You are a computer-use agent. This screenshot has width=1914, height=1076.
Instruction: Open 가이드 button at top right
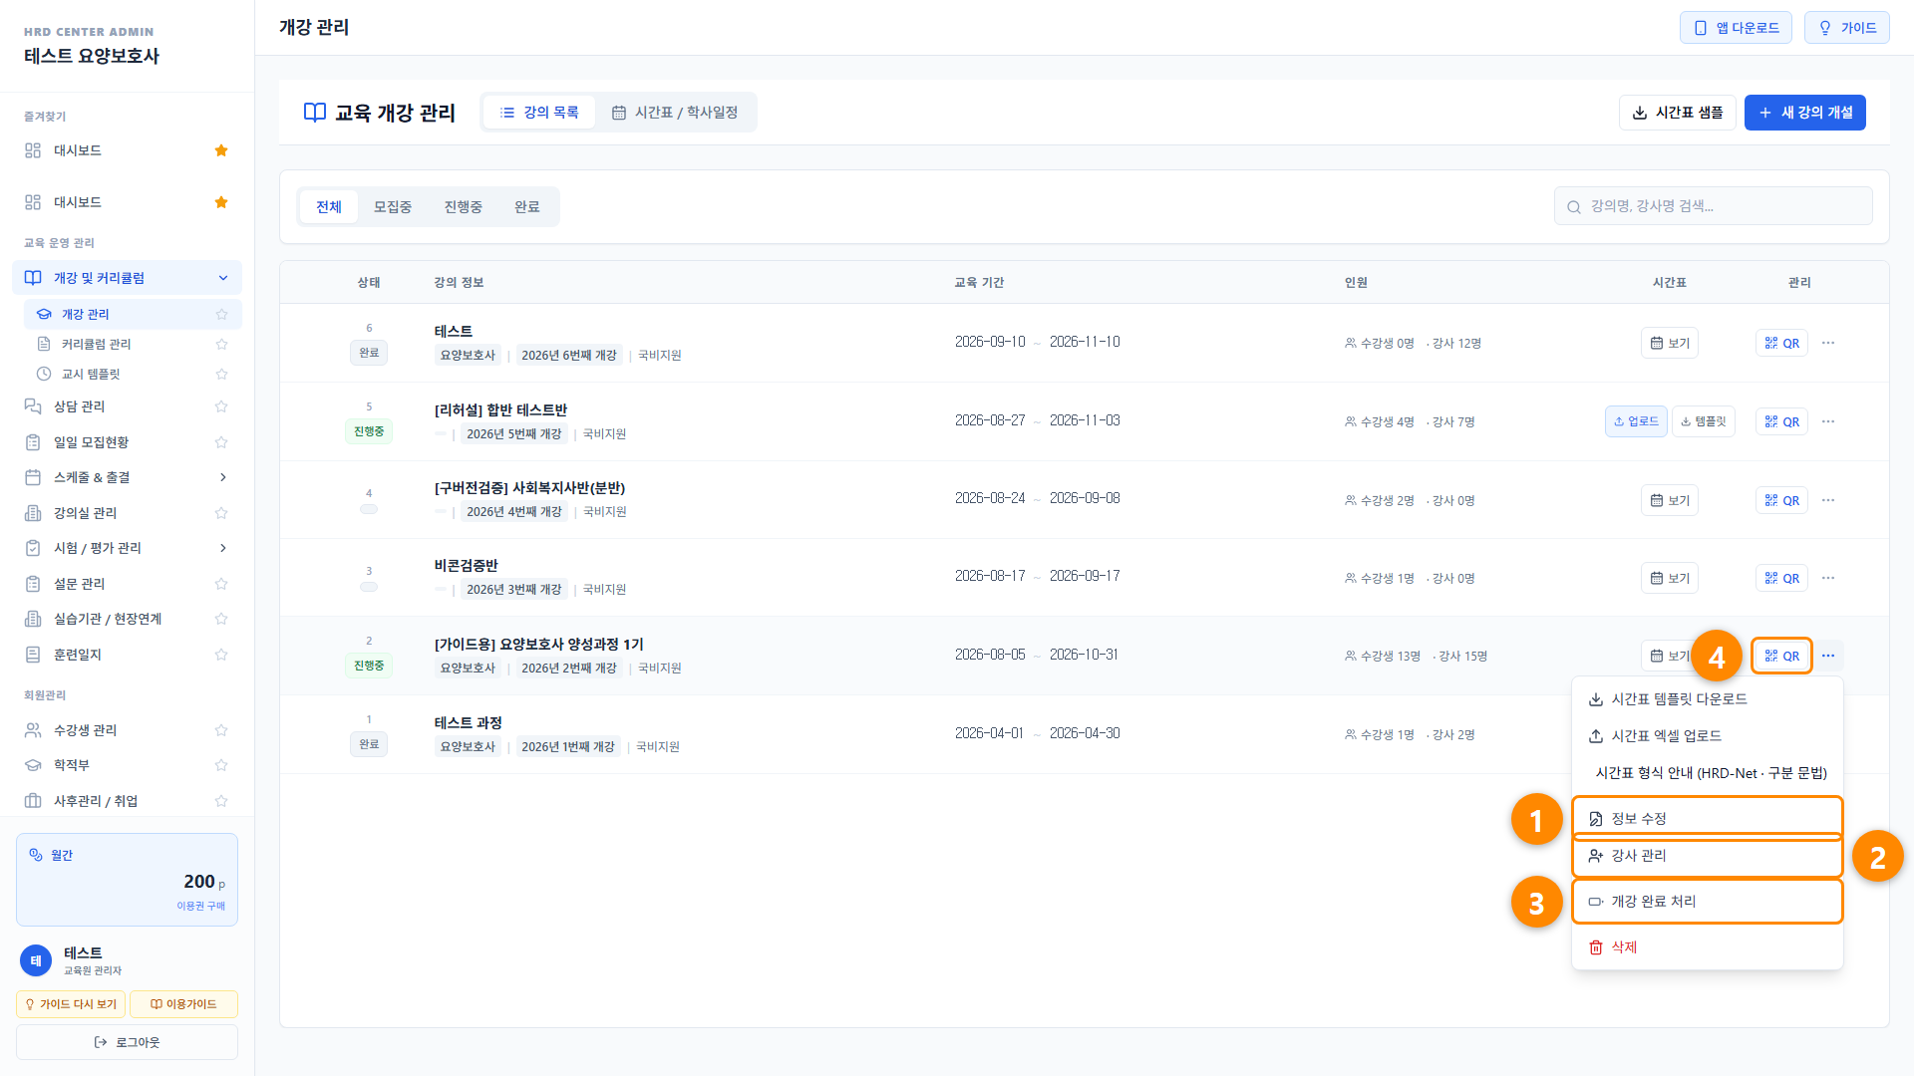(1847, 28)
